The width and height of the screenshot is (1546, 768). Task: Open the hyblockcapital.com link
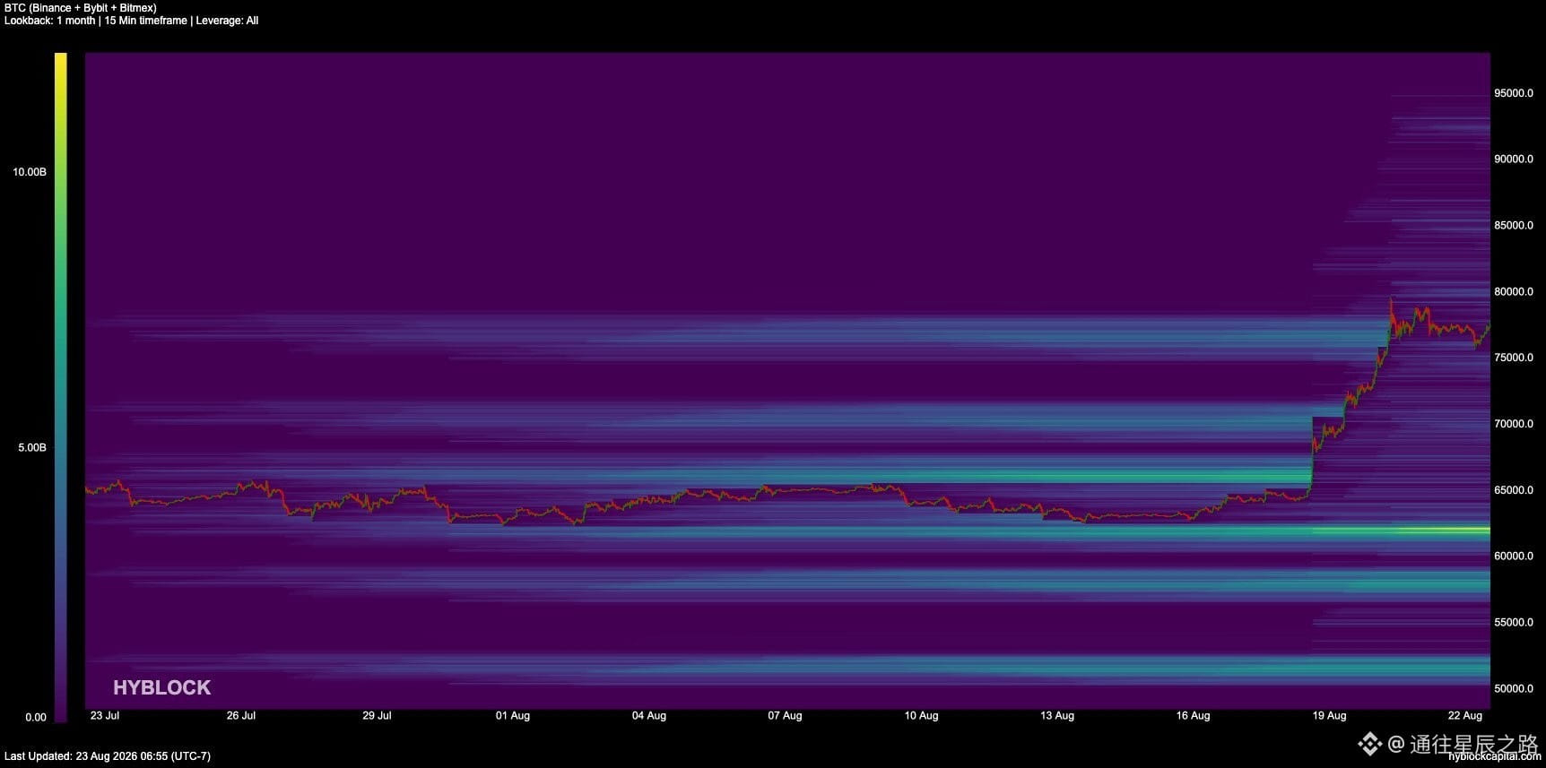(1494, 756)
